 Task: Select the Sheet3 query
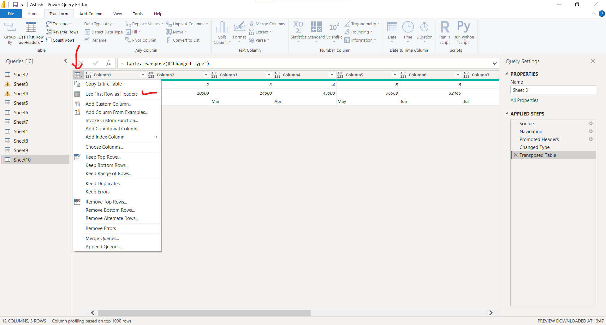click(21, 84)
